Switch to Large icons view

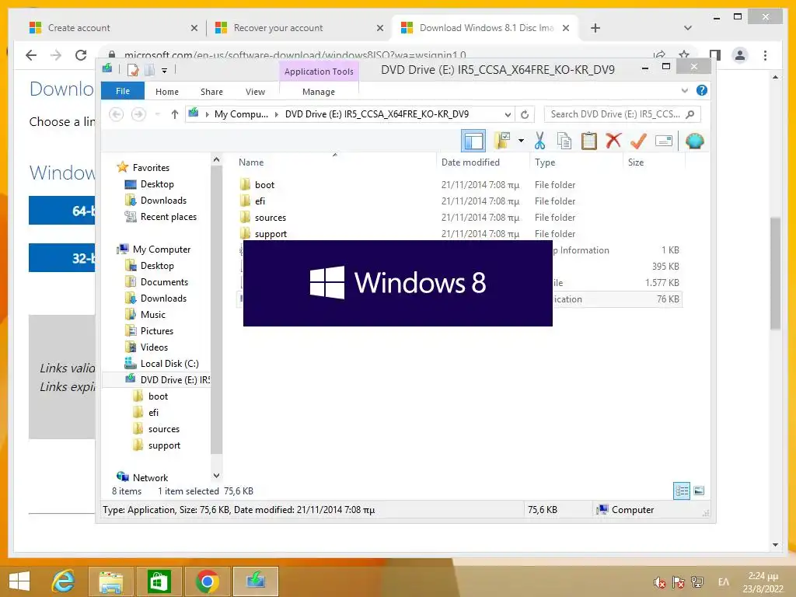pyautogui.click(x=699, y=491)
